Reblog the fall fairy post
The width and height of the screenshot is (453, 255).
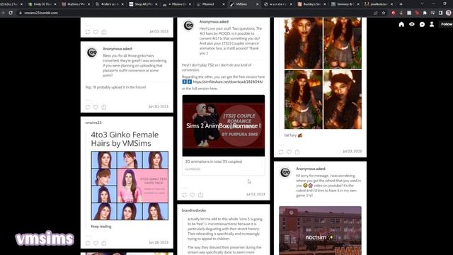coord(281,152)
